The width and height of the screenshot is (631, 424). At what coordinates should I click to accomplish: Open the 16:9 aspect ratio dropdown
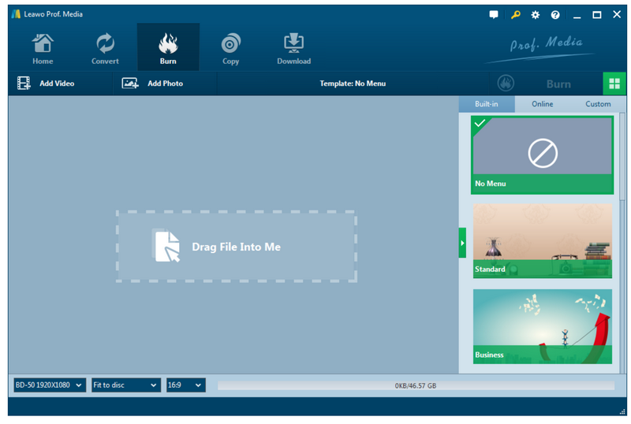click(185, 385)
